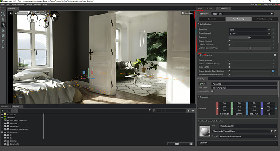Open the Renderer Real-Time dropdown
The height and width of the screenshot is (151, 280).
coord(243,14)
